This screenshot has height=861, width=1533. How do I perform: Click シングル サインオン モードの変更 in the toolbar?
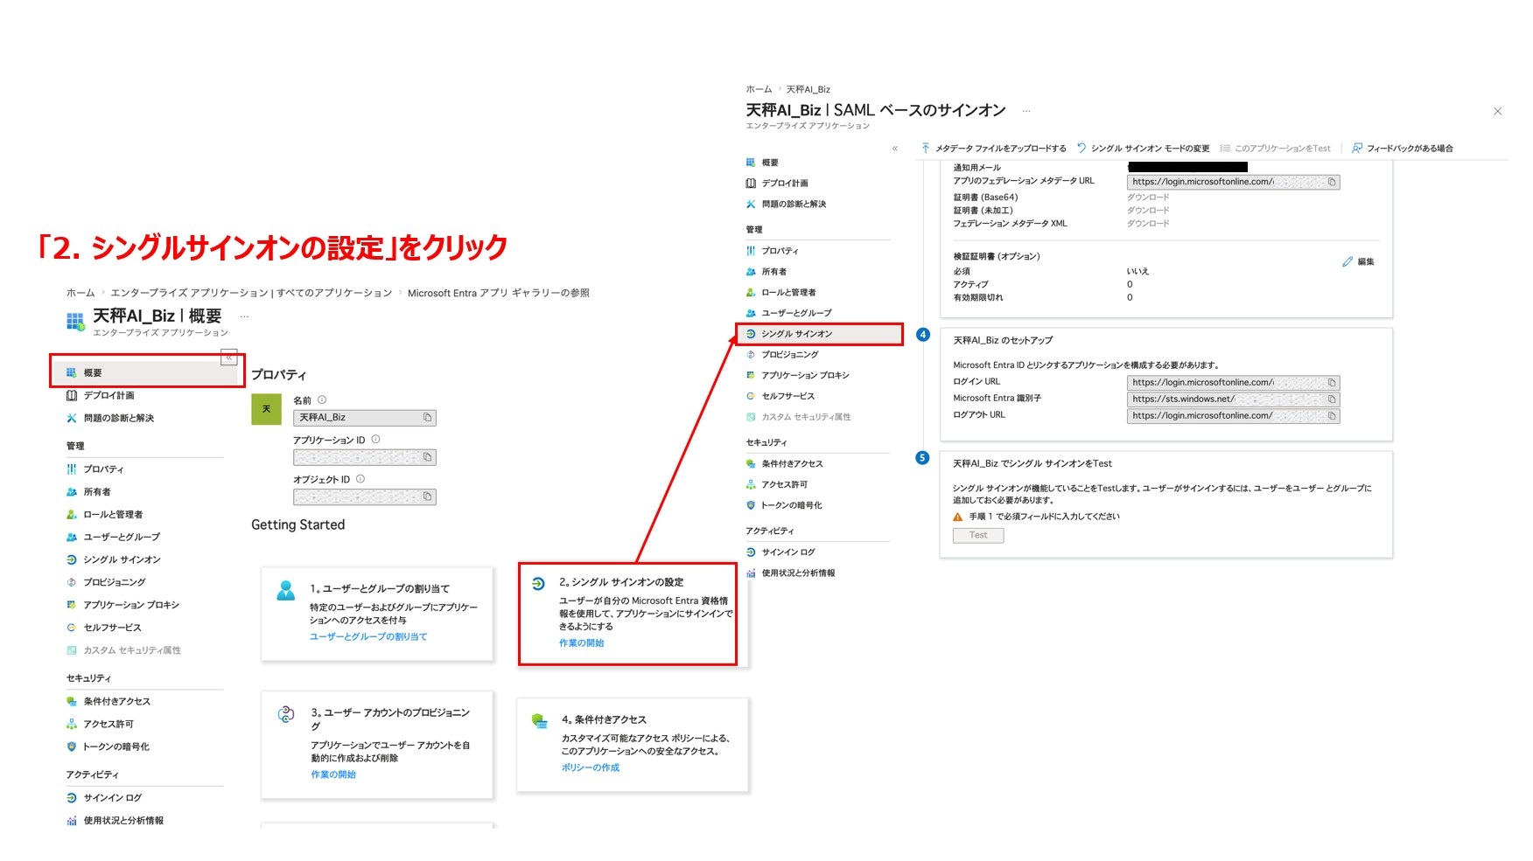tap(1143, 149)
